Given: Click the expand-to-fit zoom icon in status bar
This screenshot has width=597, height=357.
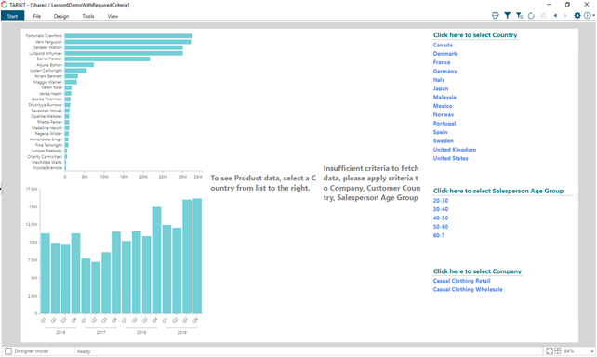Looking at the screenshot, I should coord(550,351).
